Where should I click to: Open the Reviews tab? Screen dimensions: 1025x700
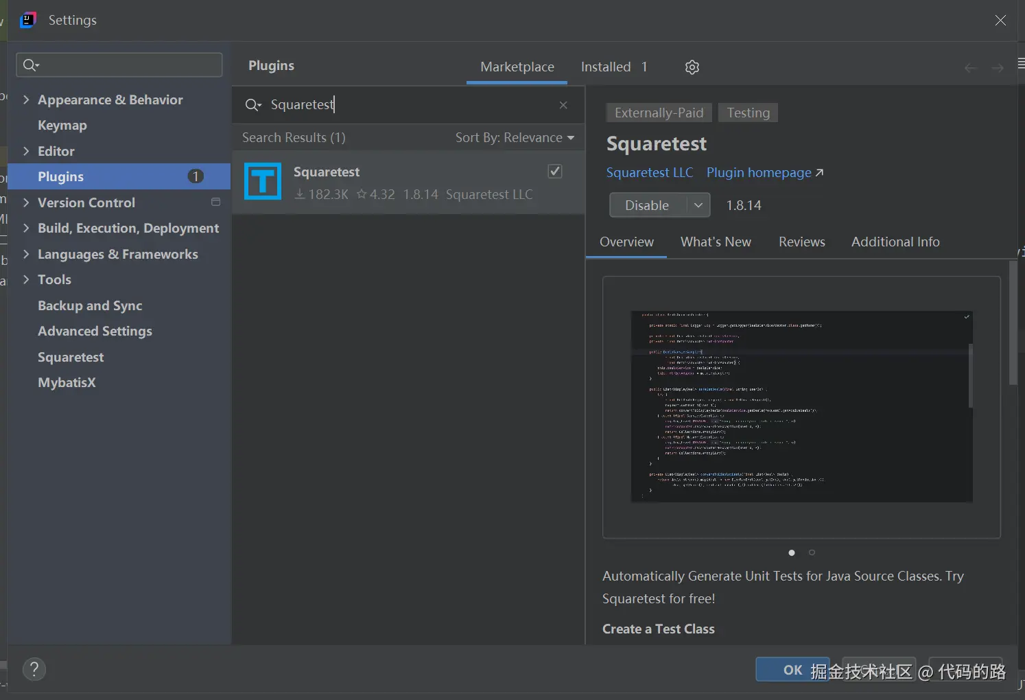801,242
